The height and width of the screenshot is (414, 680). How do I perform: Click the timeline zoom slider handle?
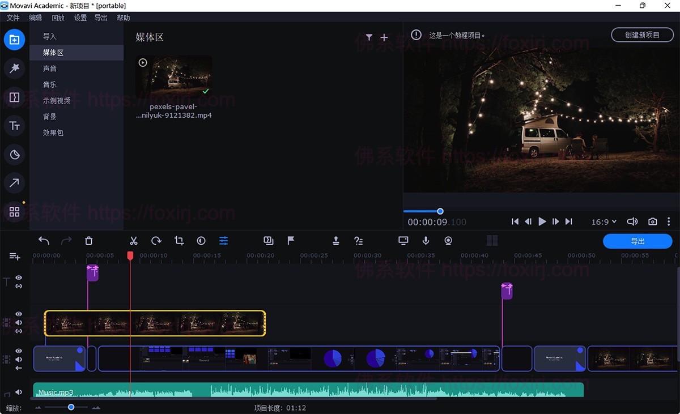(x=71, y=407)
